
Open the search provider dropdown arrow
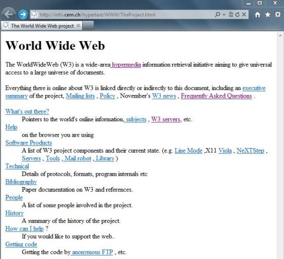pos(224,14)
